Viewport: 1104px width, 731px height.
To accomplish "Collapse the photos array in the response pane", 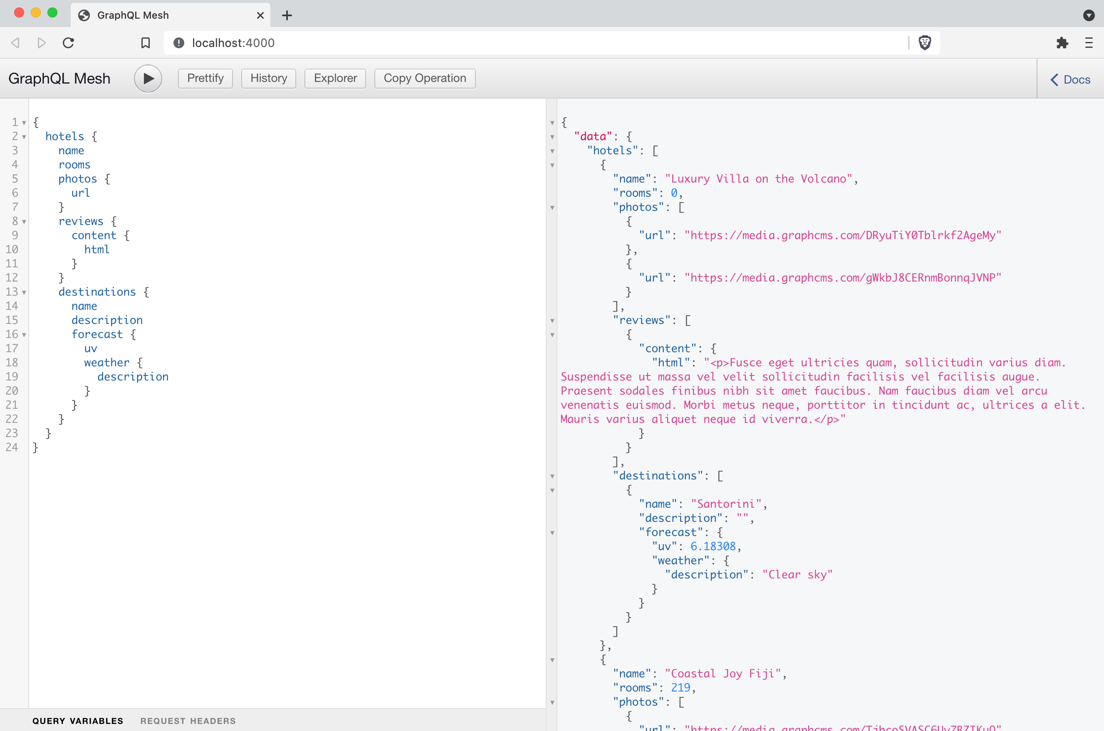I will pyautogui.click(x=553, y=208).
